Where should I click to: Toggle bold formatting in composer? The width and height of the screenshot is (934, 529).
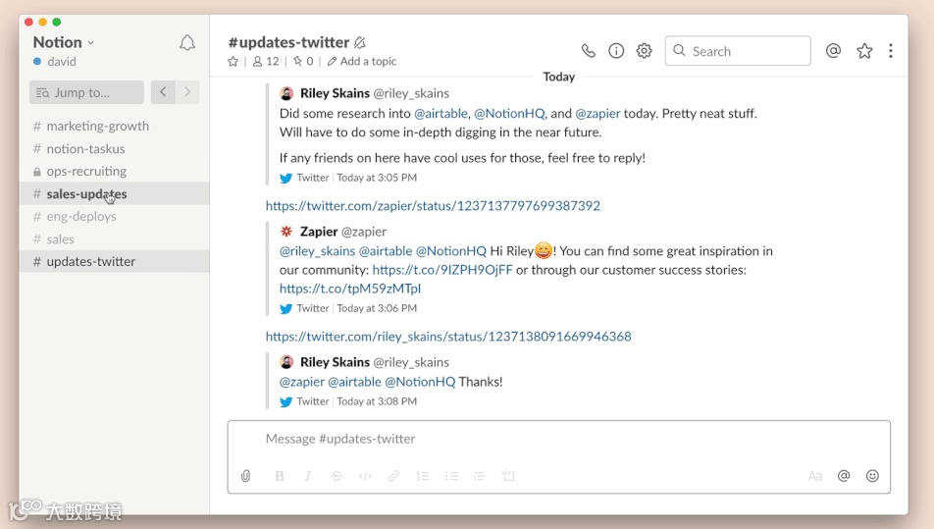pyautogui.click(x=280, y=476)
